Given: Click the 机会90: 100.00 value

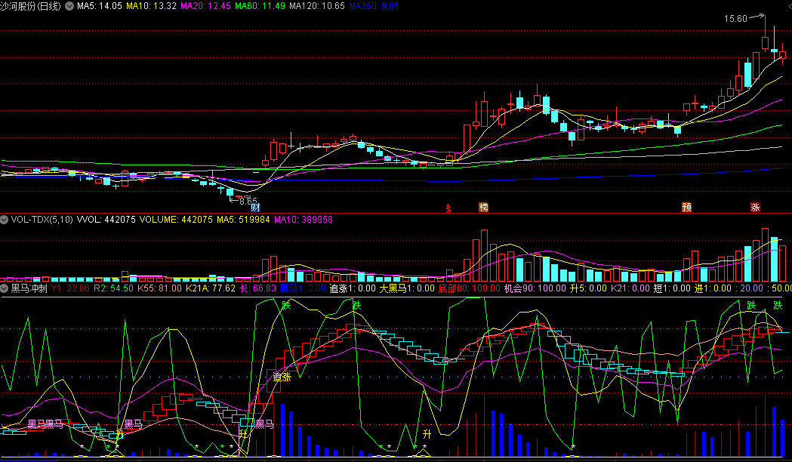Looking at the screenshot, I should 535,288.
